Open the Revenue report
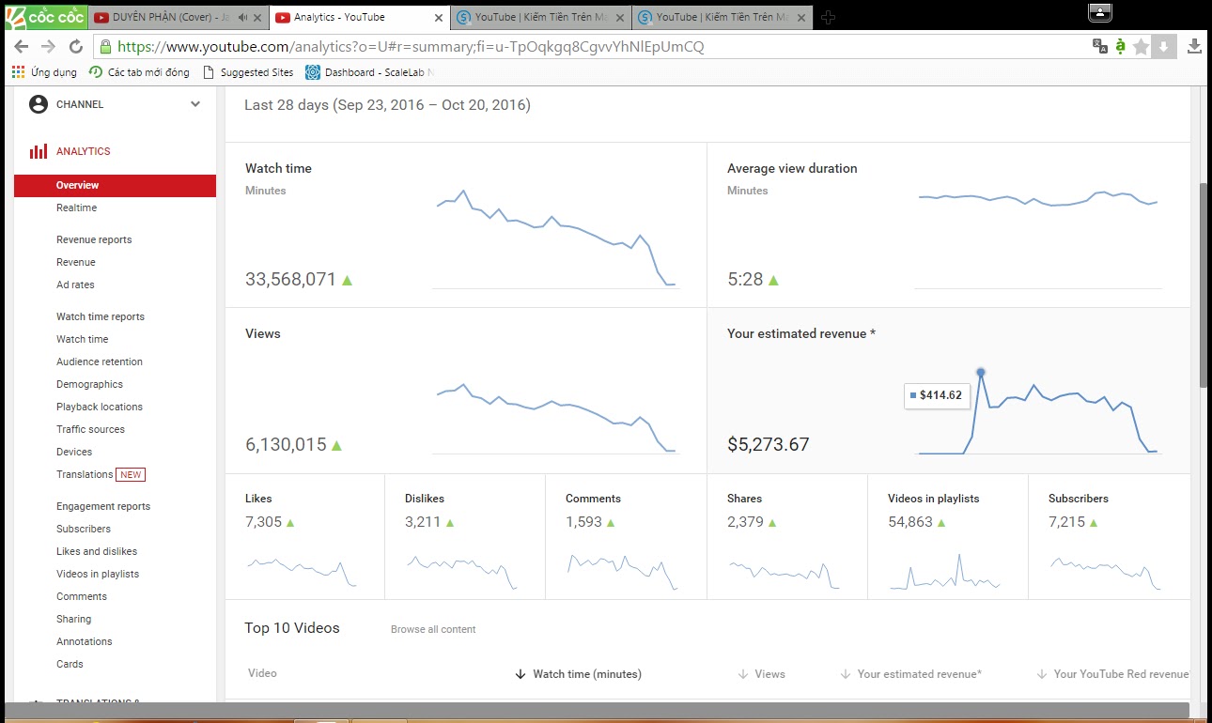Image resolution: width=1212 pixels, height=723 pixels. tap(76, 262)
